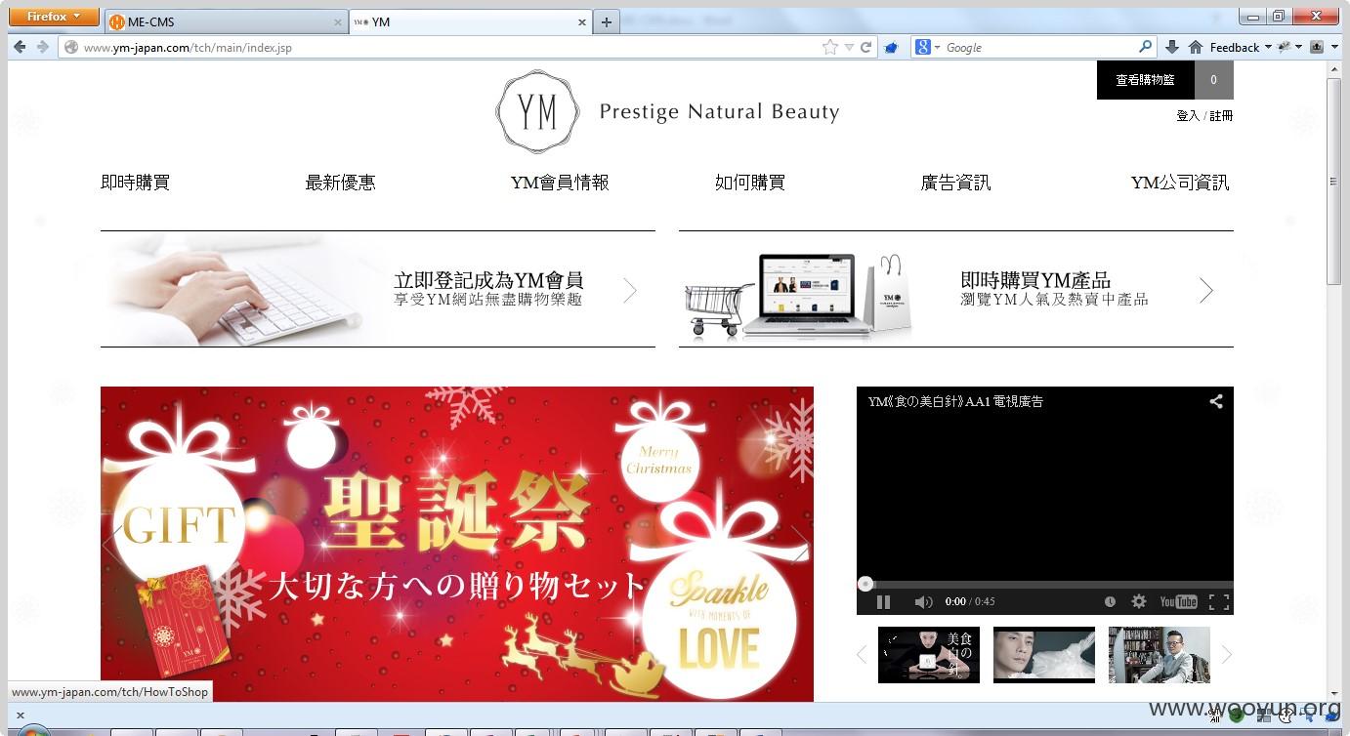Pause the YouTube video

pyautogui.click(x=883, y=602)
